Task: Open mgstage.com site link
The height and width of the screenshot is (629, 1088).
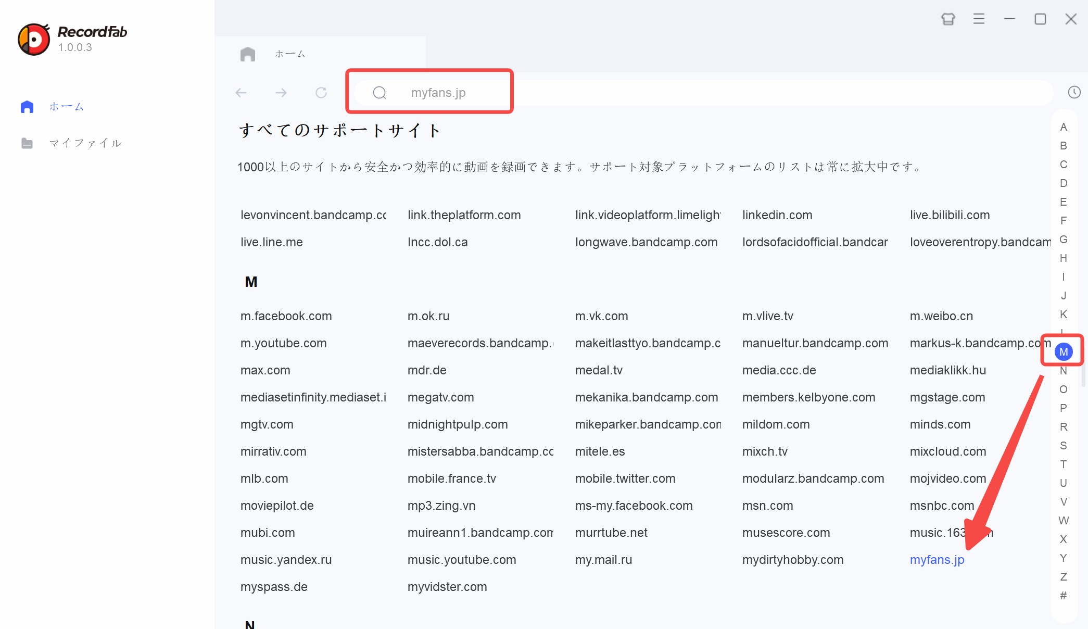Action: (x=947, y=397)
